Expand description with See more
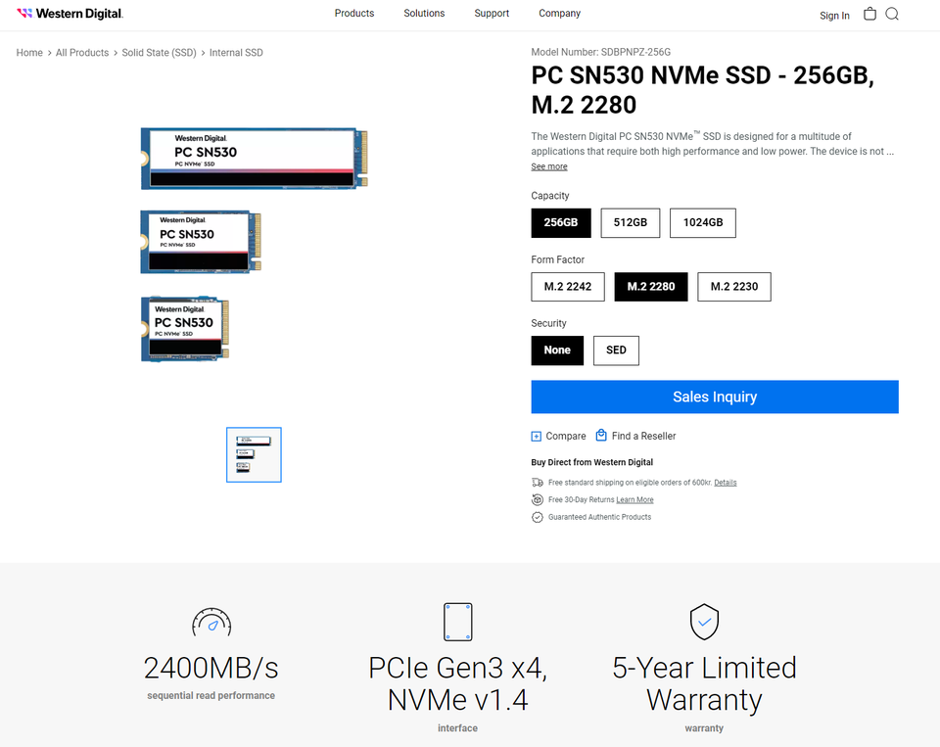The height and width of the screenshot is (747, 940). click(x=549, y=166)
